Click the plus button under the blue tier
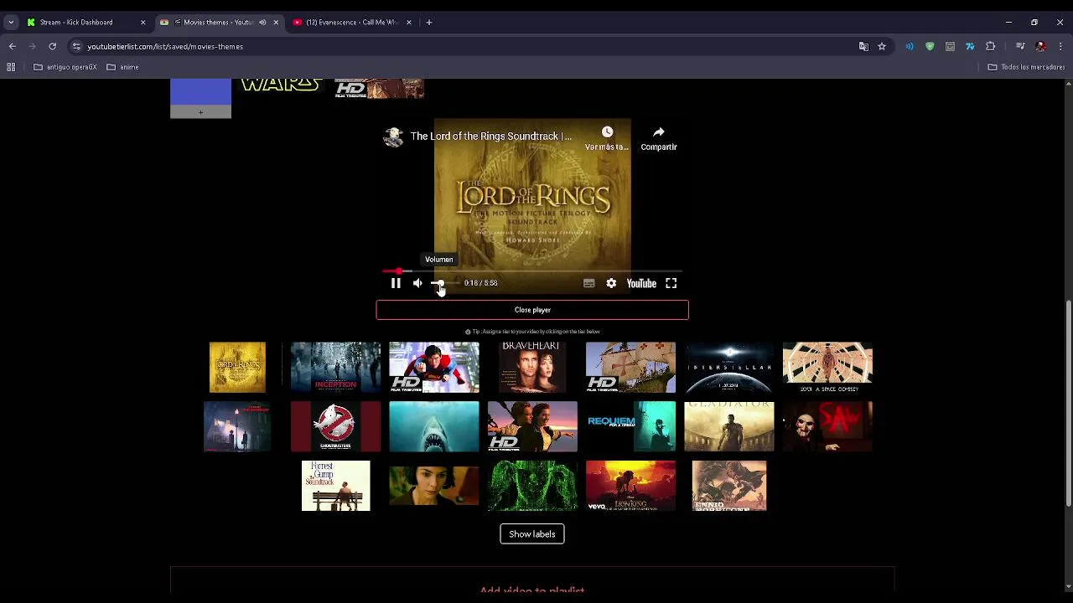 [200, 112]
